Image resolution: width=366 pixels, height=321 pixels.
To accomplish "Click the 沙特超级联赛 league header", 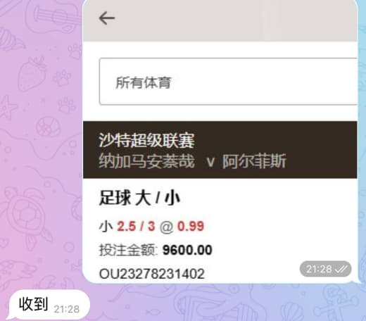I will pos(146,141).
